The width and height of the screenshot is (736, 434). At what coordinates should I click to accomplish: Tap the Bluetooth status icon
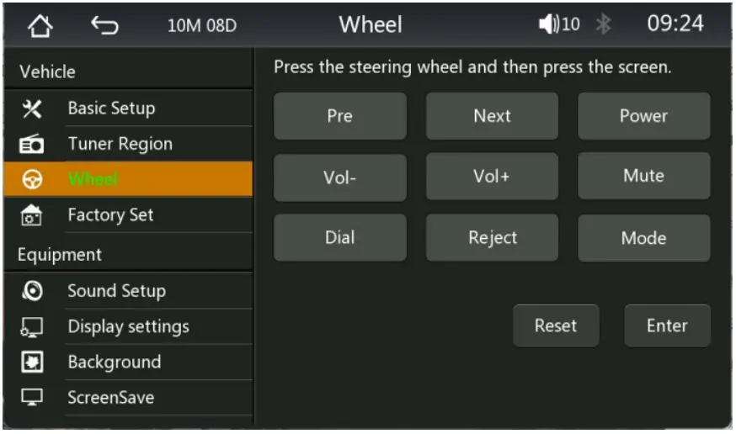[603, 24]
